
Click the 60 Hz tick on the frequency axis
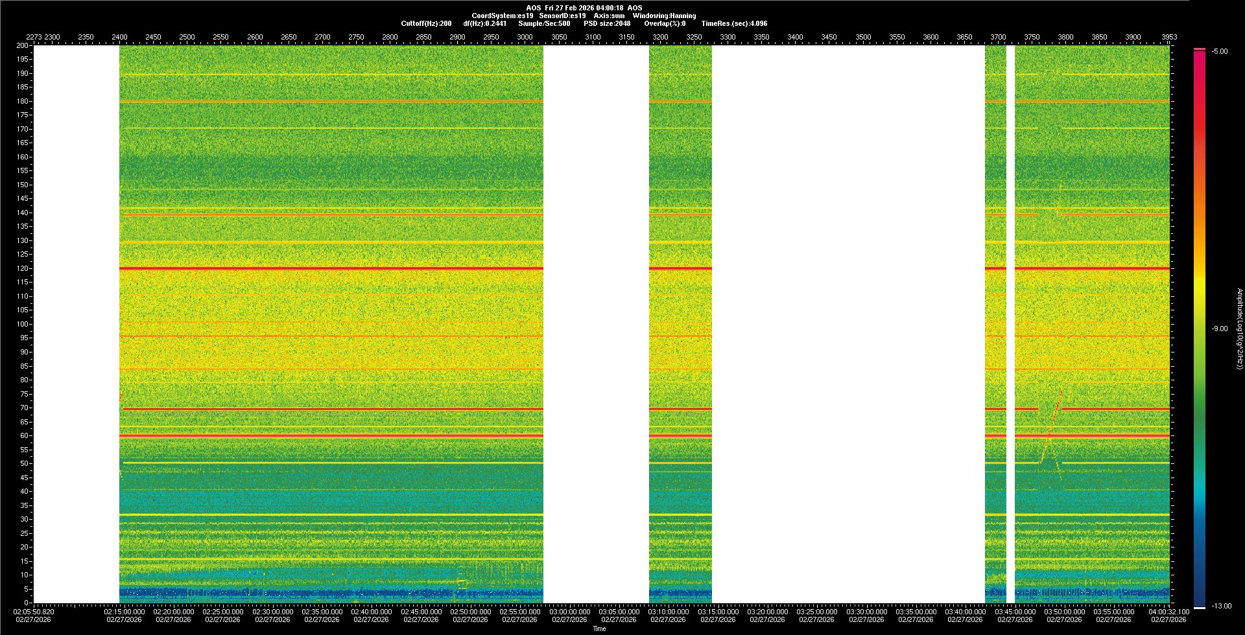(23, 435)
